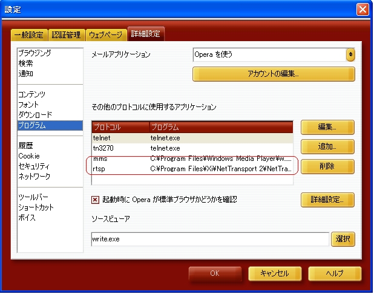Select プログラム in the sidebar list

click(x=50, y=125)
